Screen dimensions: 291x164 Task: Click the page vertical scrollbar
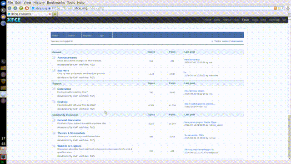pyautogui.click(x=289, y=88)
